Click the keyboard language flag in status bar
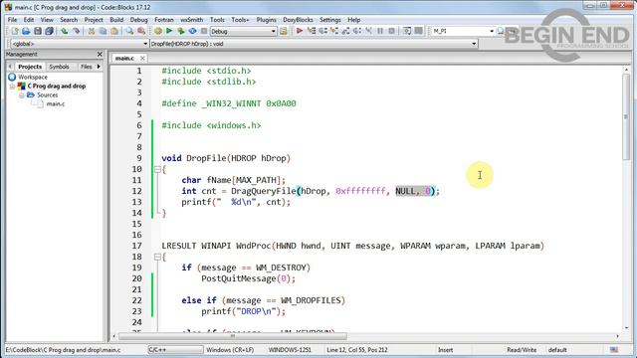 tap(614, 349)
